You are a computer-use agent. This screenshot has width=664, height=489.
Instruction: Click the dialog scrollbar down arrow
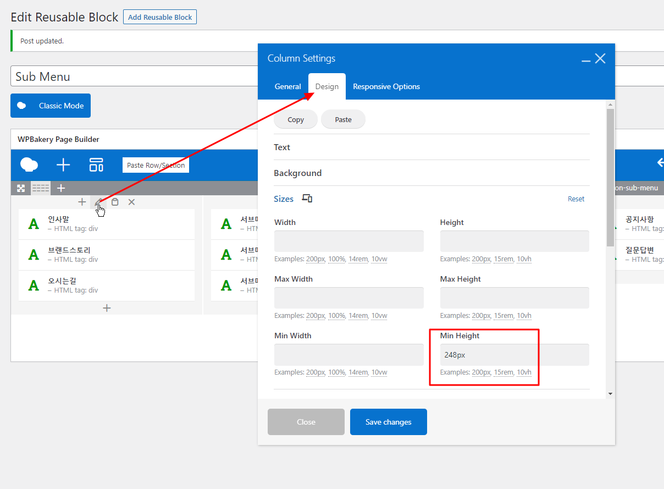tap(611, 394)
